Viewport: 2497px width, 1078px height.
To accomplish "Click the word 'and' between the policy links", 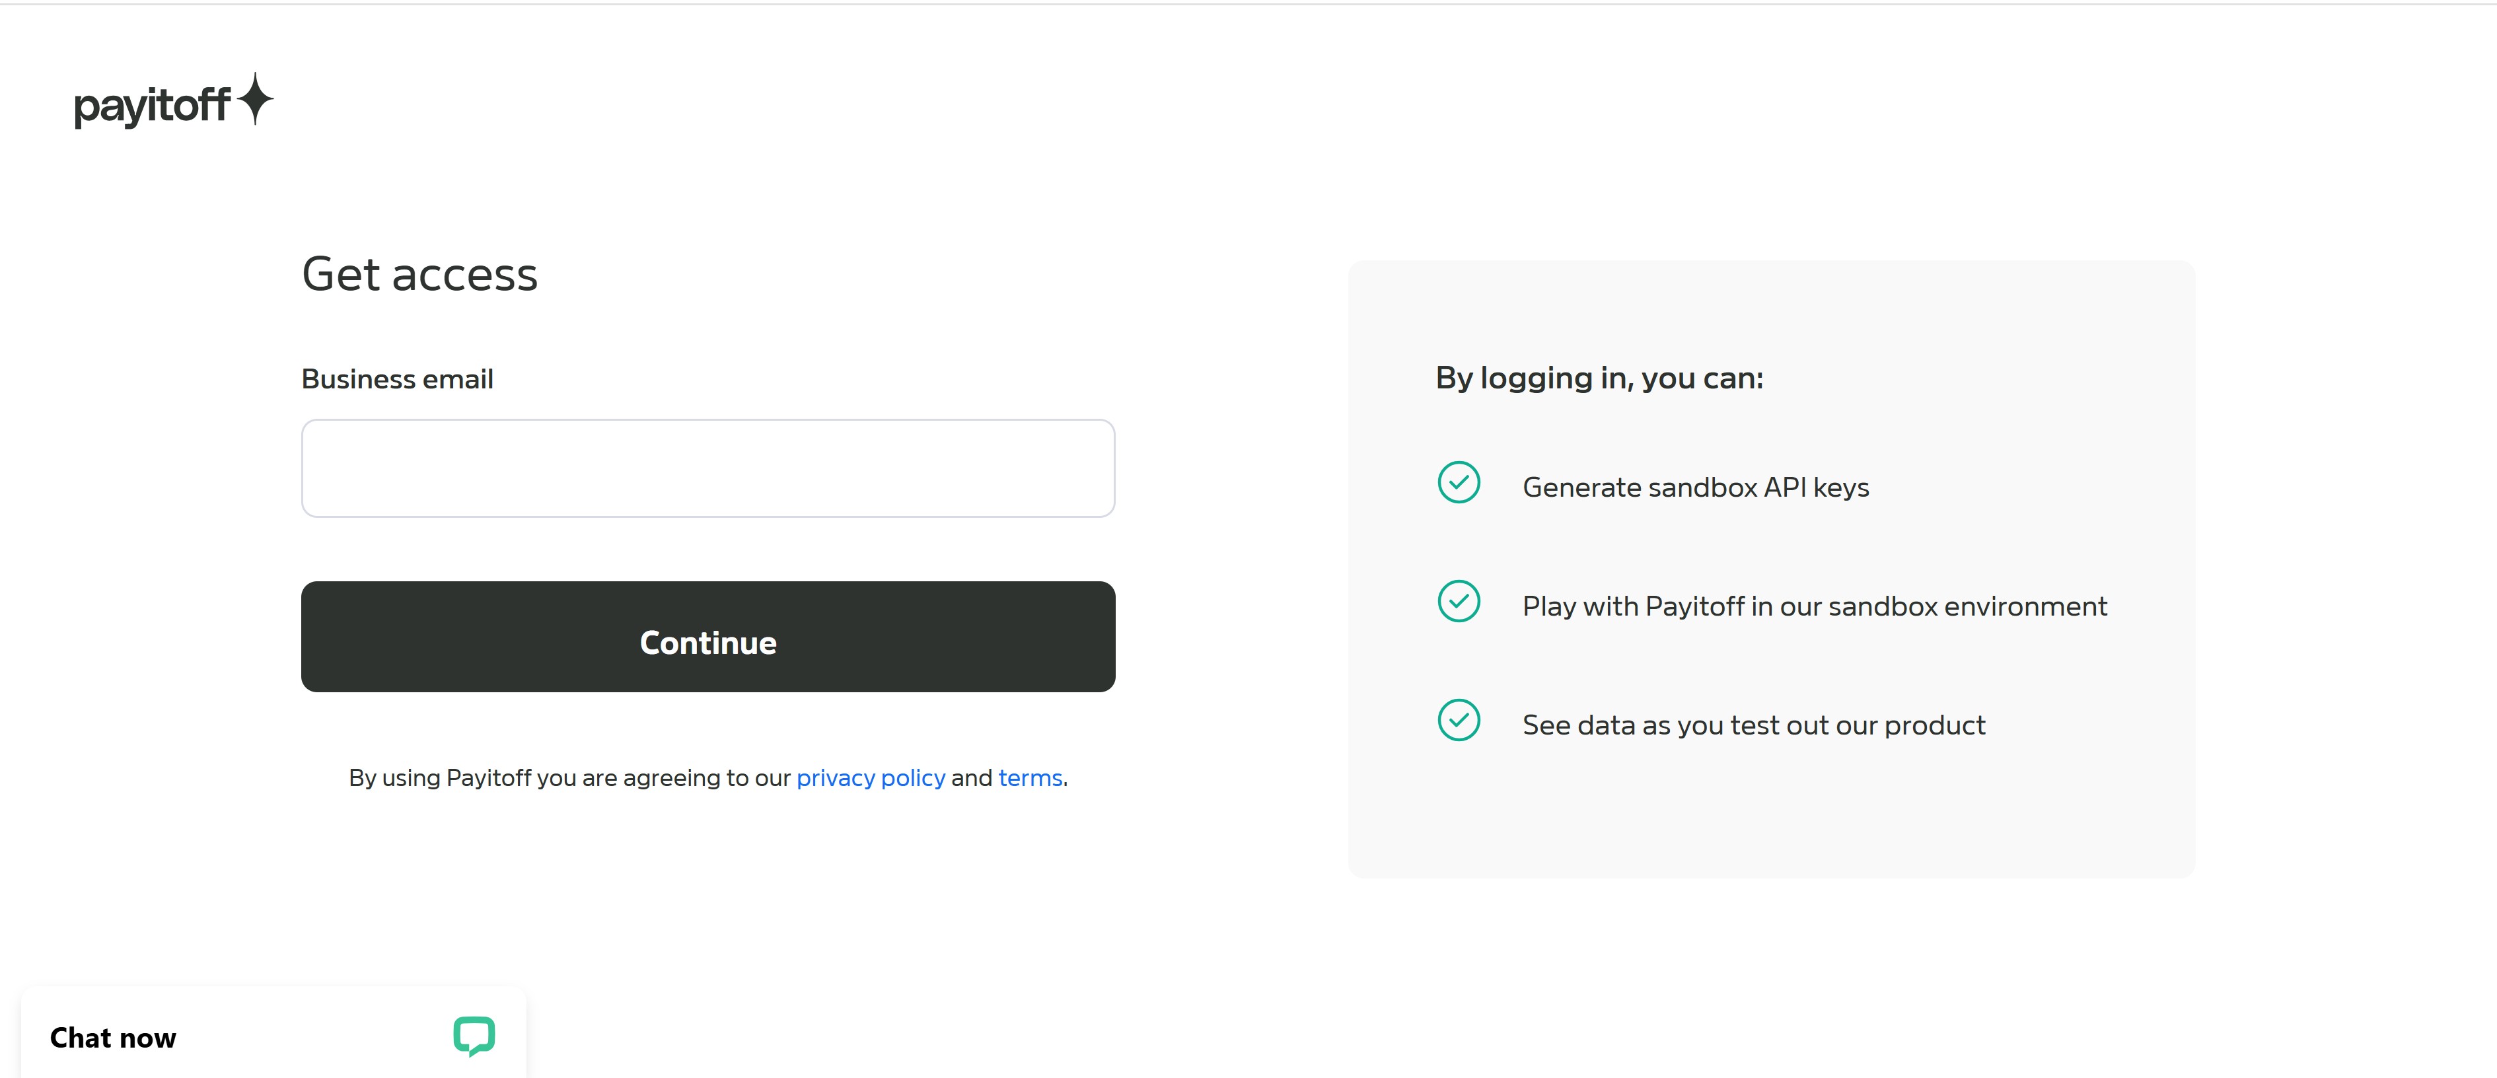I will pos(971,779).
